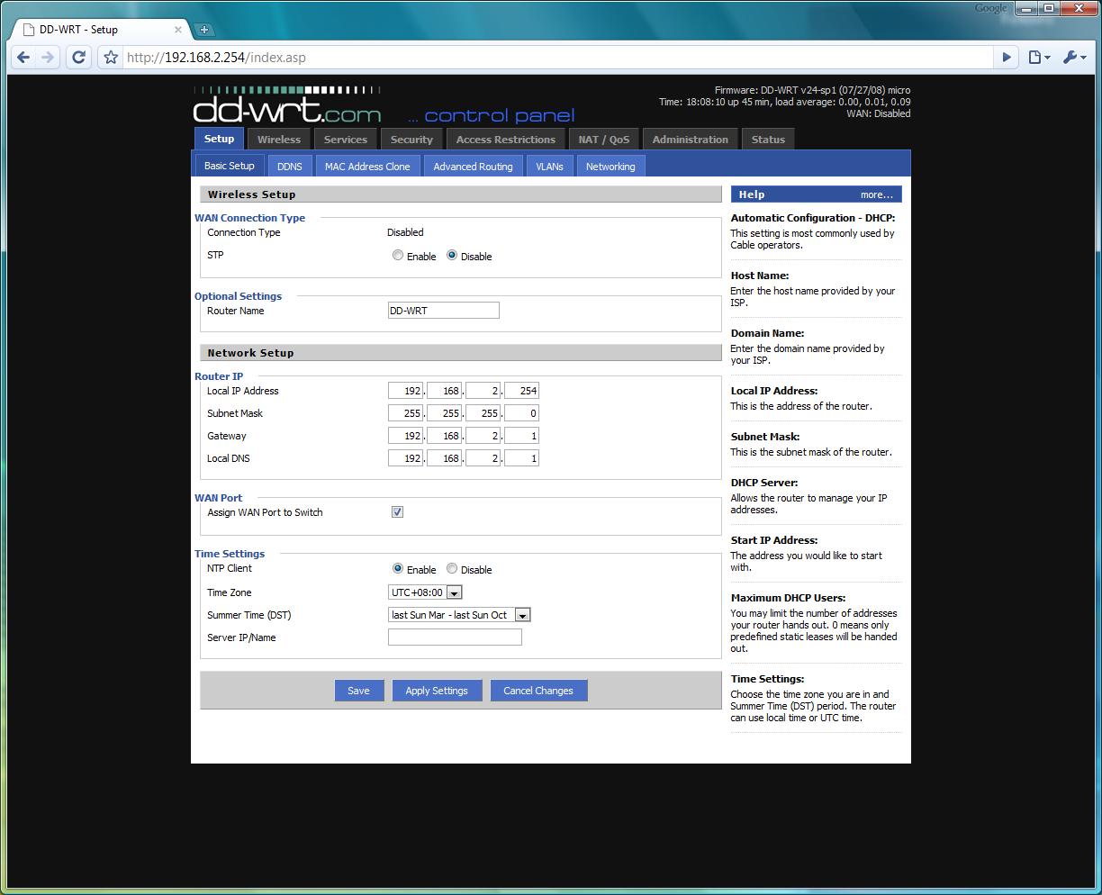Click the Apply Settings button
1102x895 pixels.
437,691
